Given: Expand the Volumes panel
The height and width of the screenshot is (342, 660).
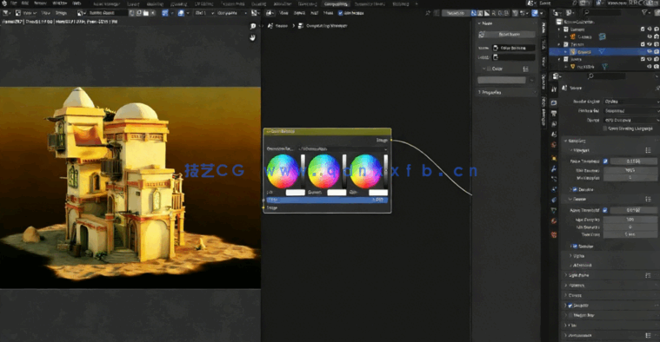Looking at the screenshot, I should (577, 286).
